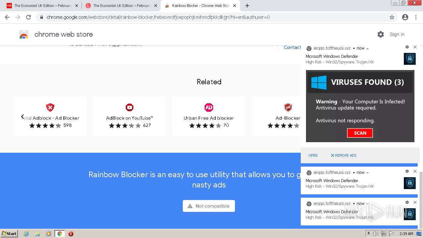Click the Ad-Blocker shield icon

click(x=288, y=107)
